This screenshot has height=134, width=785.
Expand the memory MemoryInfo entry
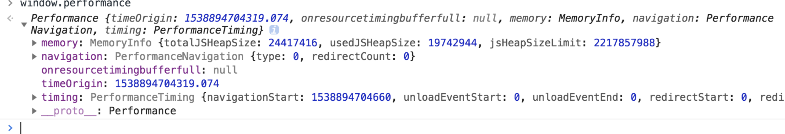click(34, 43)
